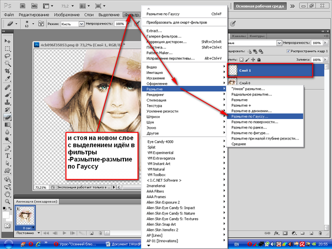Open the Редактирование menu
Viewport: 332px width, 249px height.
click(x=34, y=15)
